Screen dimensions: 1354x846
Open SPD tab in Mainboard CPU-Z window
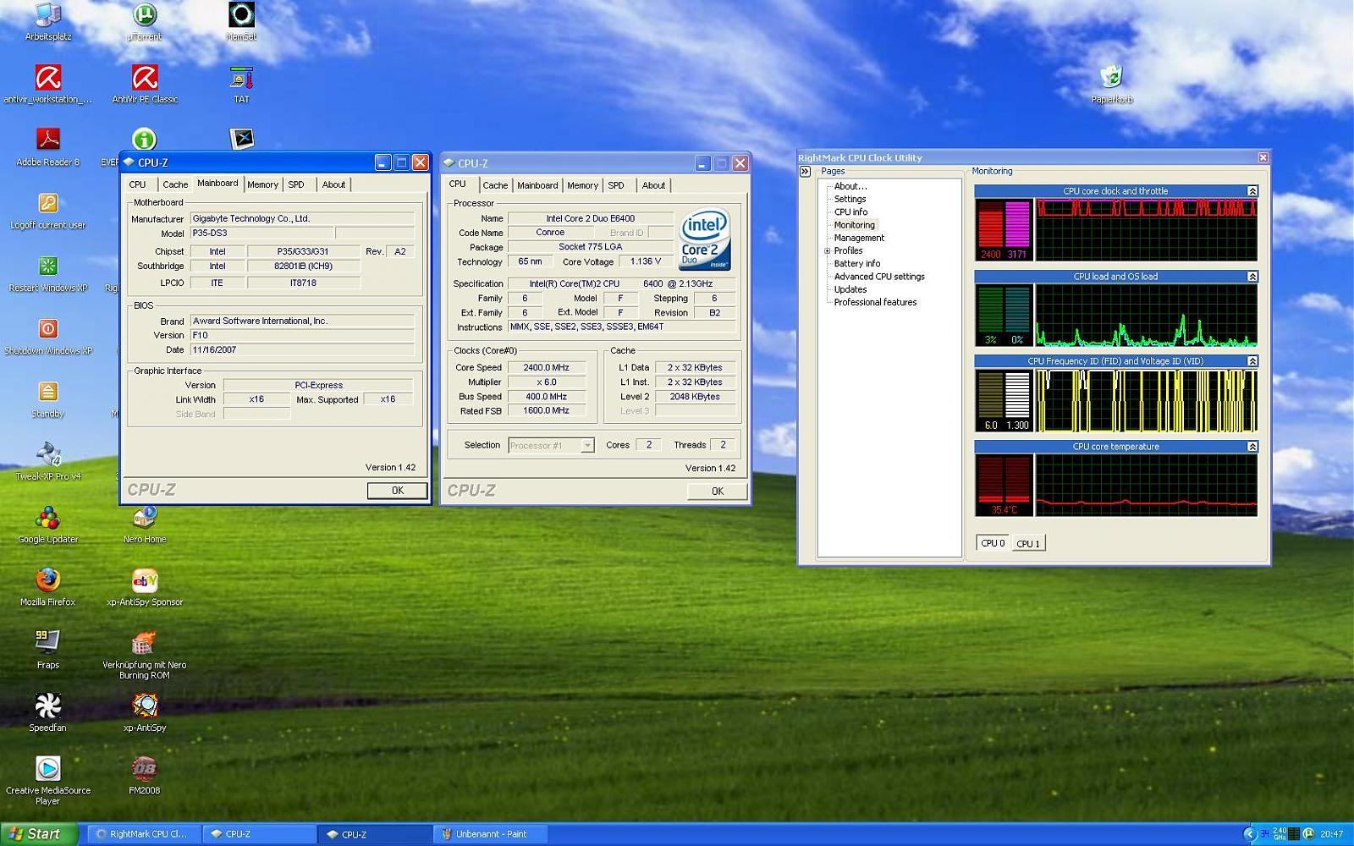tap(295, 184)
